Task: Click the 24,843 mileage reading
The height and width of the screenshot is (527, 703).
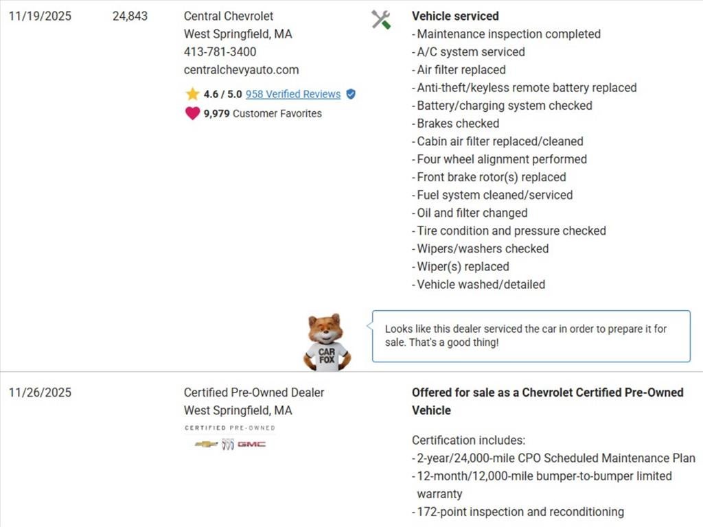Action: click(x=130, y=16)
